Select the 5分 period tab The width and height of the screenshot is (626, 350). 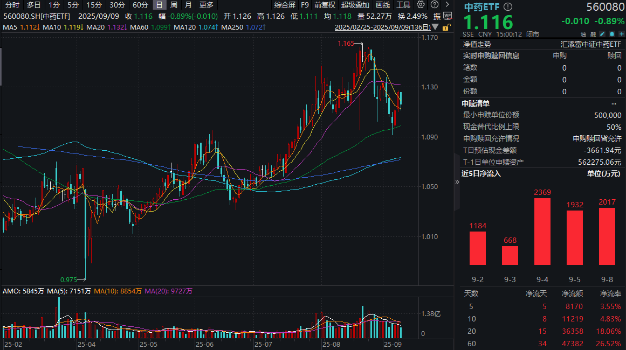(x=73, y=5)
